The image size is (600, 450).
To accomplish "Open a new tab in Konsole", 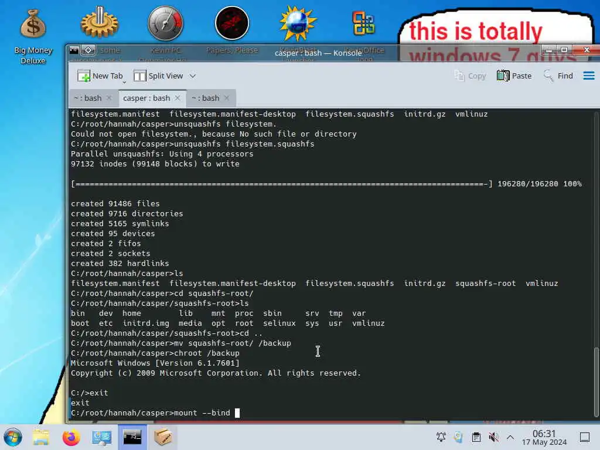I will click(100, 76).
